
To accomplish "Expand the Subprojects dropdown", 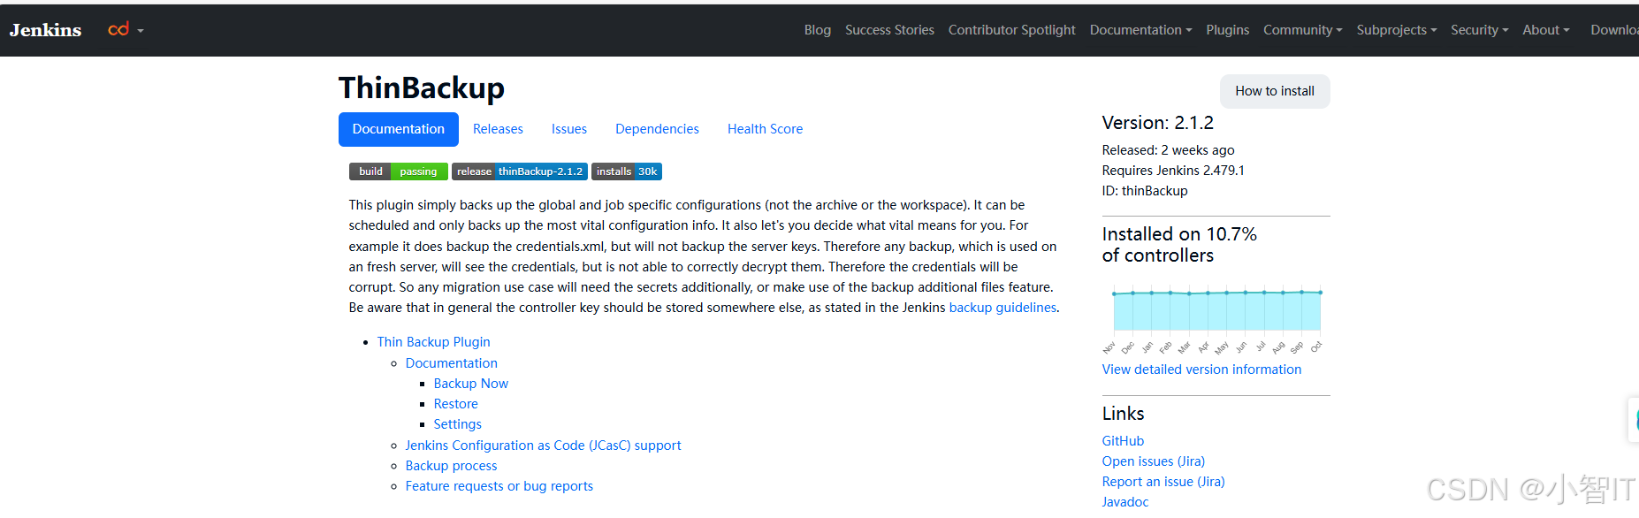I will point(1396,30).
